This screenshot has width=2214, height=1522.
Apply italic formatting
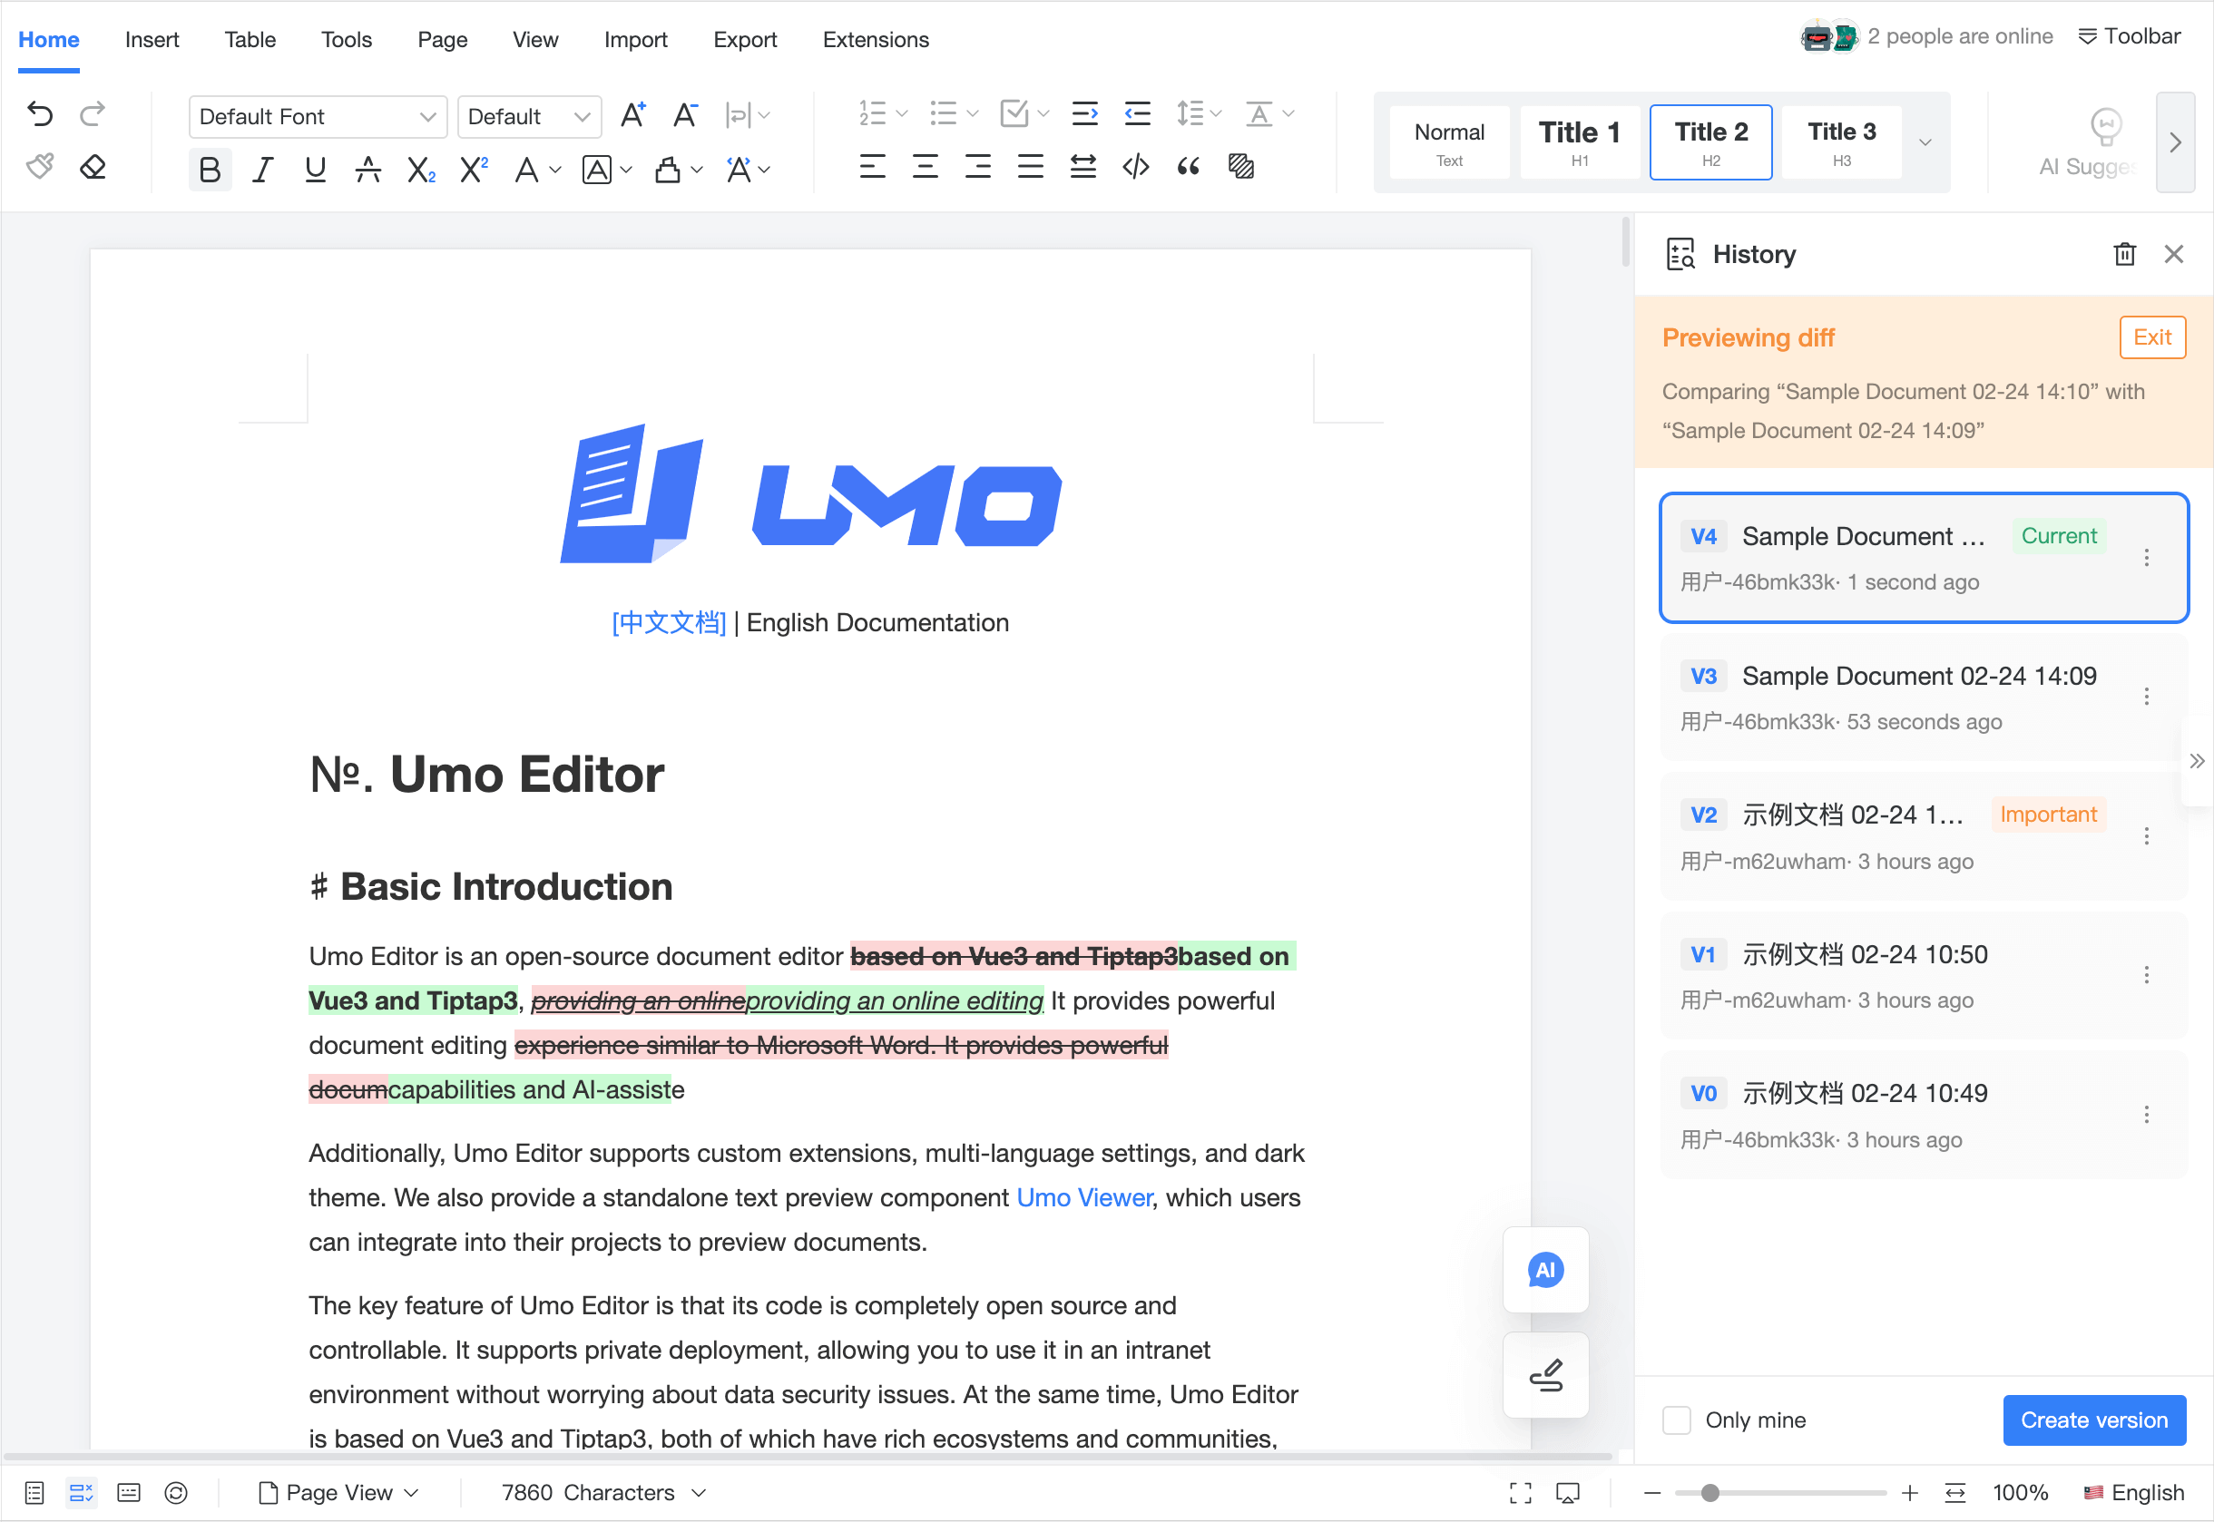(262, 169)
